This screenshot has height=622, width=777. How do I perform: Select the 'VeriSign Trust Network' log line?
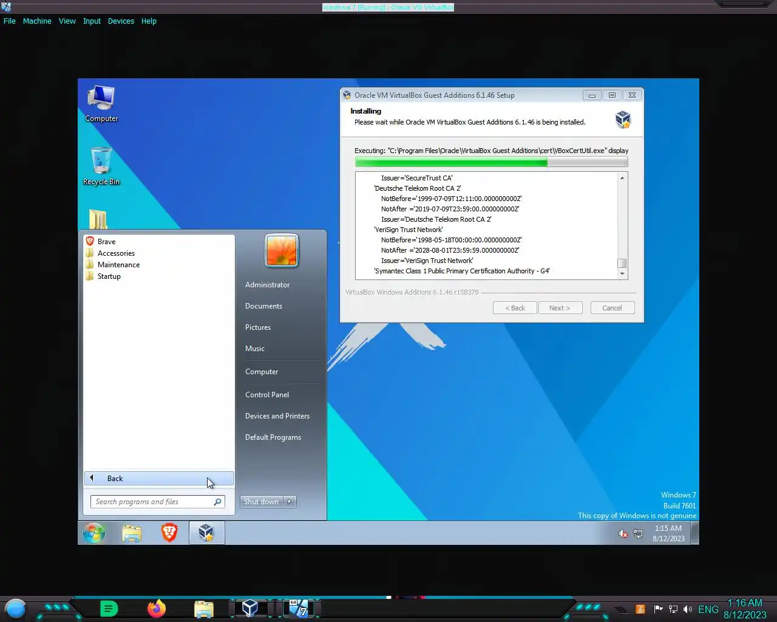[x=409, y=230]
